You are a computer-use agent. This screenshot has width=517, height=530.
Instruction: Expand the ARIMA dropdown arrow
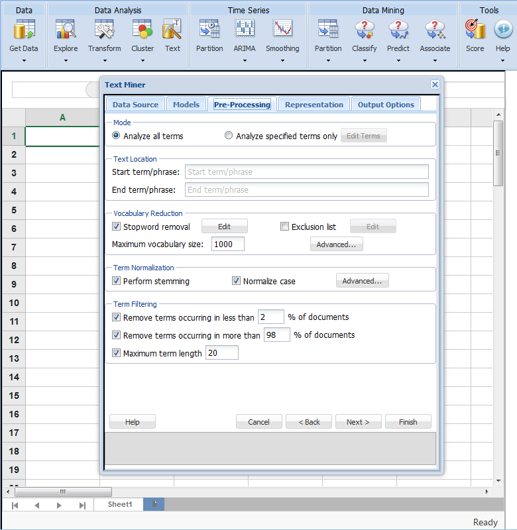245,61
